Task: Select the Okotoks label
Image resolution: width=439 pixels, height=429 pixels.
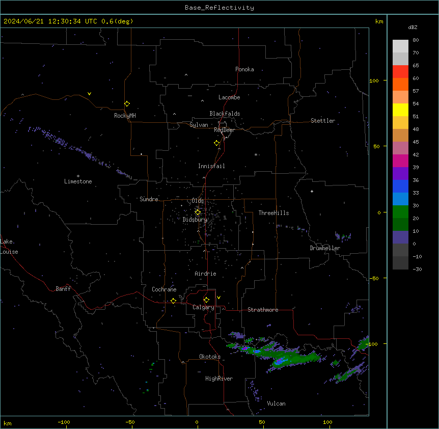Action: click(x=210, y=357)
